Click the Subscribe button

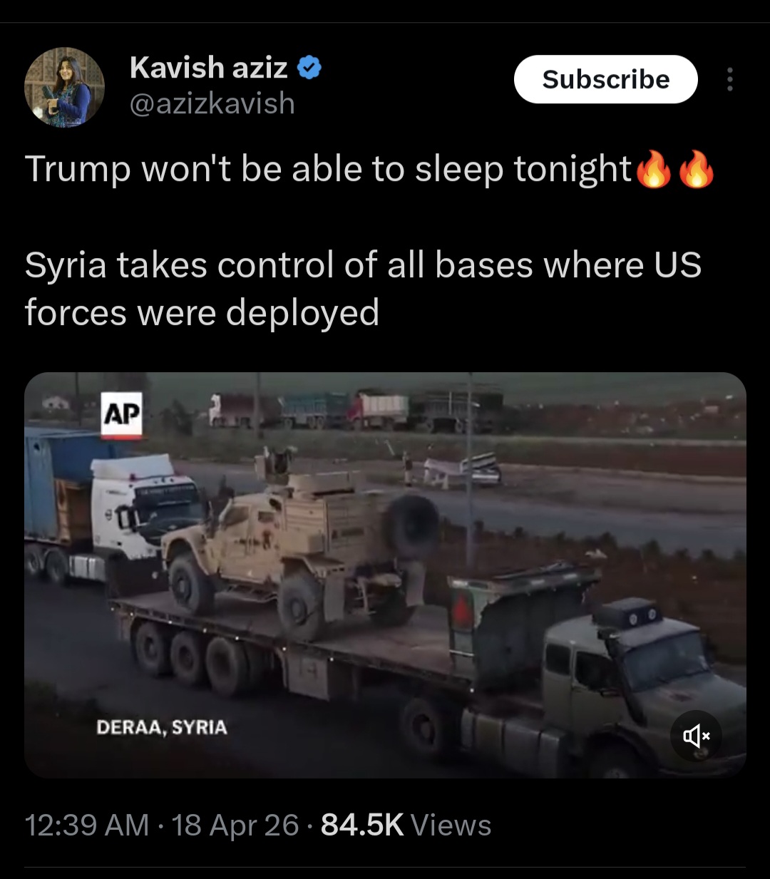[x=605, y=79]
